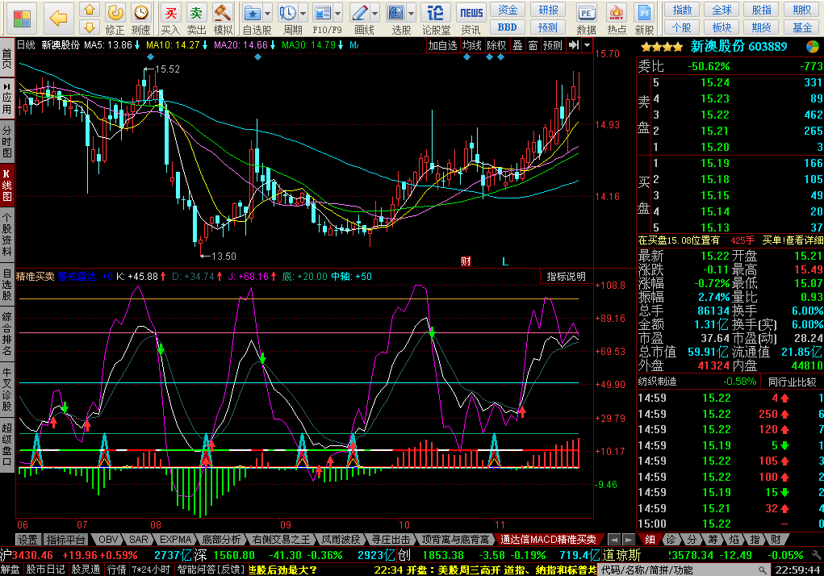This screenshot has width=824, height=576.
Task: Click the 研报 research report button
Action: pos(548,10)
